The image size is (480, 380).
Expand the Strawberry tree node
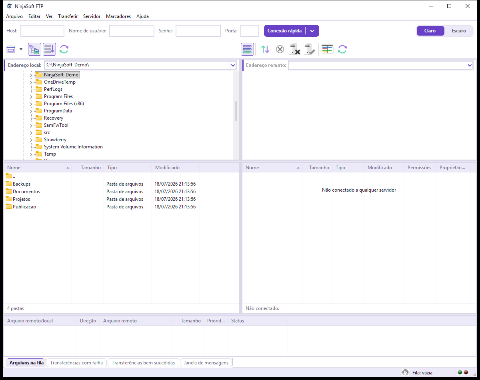coord(31,140)
